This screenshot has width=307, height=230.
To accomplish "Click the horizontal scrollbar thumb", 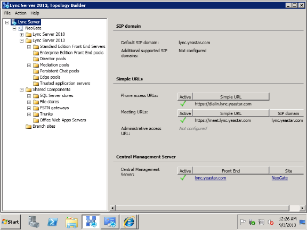I will (x=202, y=208).
